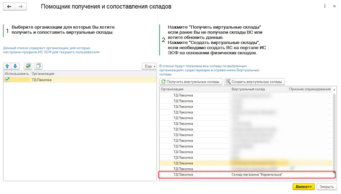341x194 pixels.
Task: Click Получить виртуальные склады button
Action: [191, 81]
